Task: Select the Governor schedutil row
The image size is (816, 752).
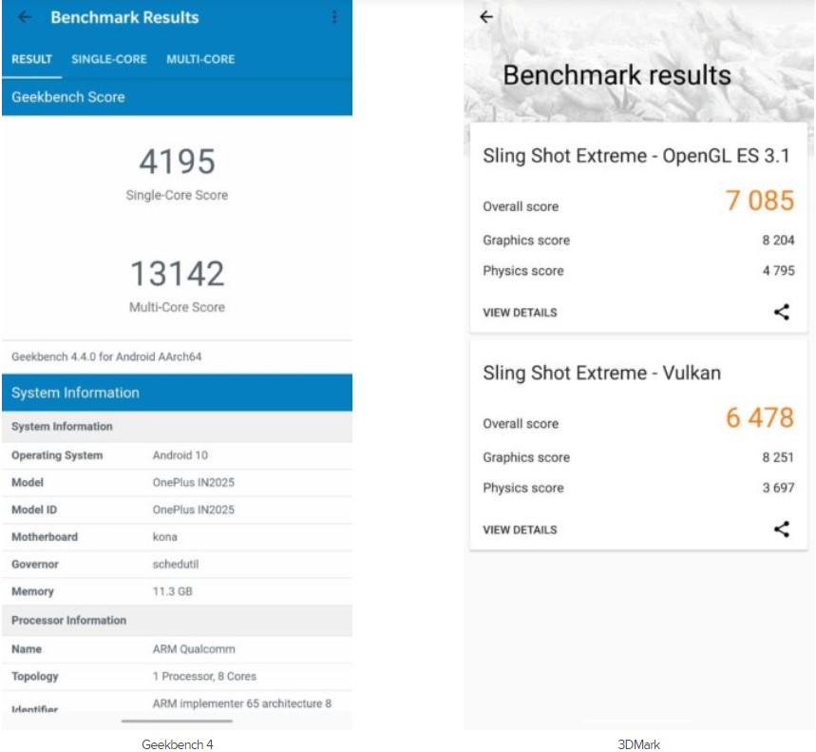Action: (177, 564)
